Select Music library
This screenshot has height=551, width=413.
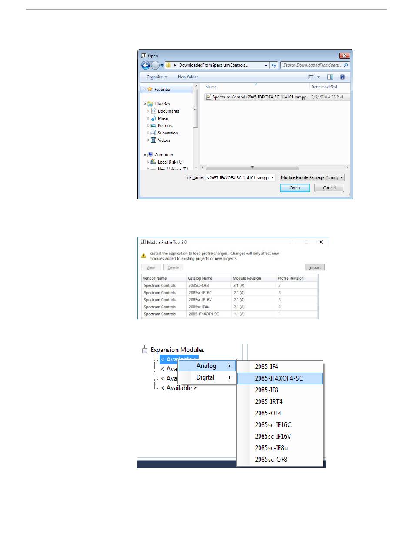[x=163, y=118]
